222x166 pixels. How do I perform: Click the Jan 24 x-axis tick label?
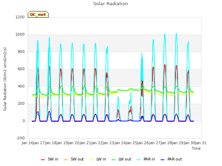point(120,143)
